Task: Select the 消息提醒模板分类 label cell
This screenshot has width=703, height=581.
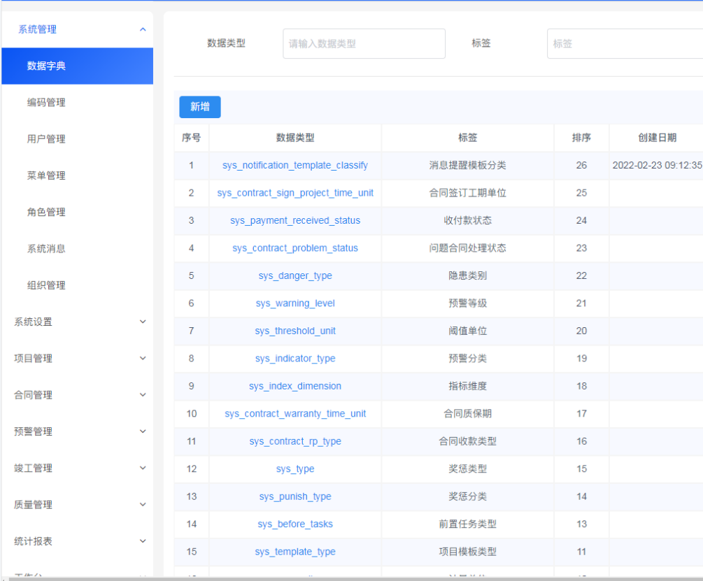Action: (468, 165)
